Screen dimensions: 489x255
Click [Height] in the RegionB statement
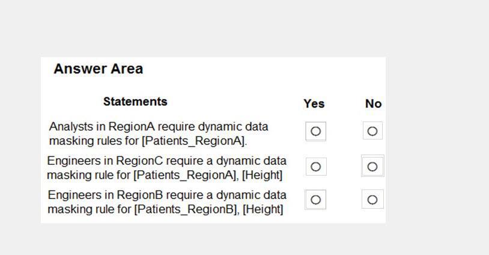coord(263,209)
